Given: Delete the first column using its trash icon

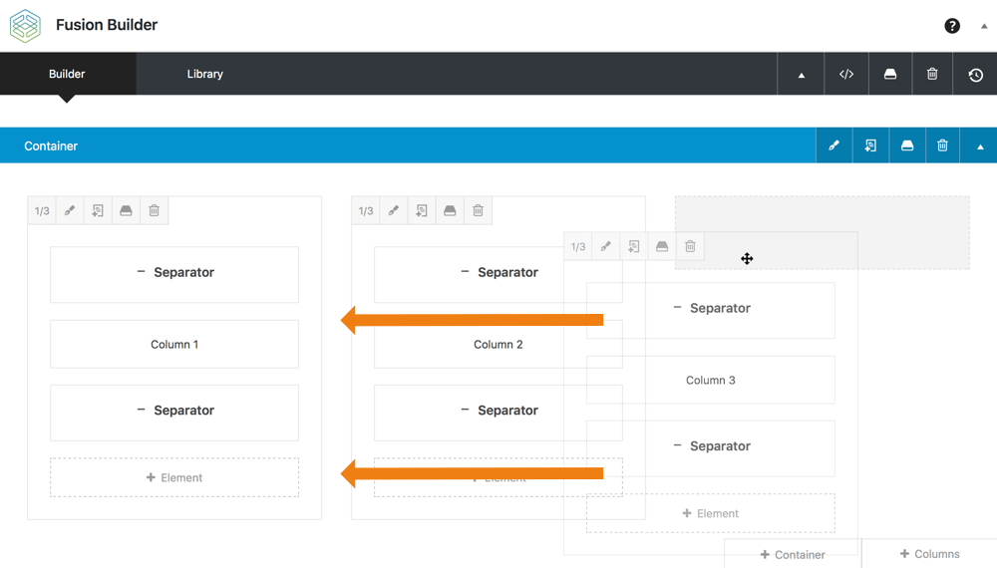Looking at the screenshot, I should click(154, 211).
